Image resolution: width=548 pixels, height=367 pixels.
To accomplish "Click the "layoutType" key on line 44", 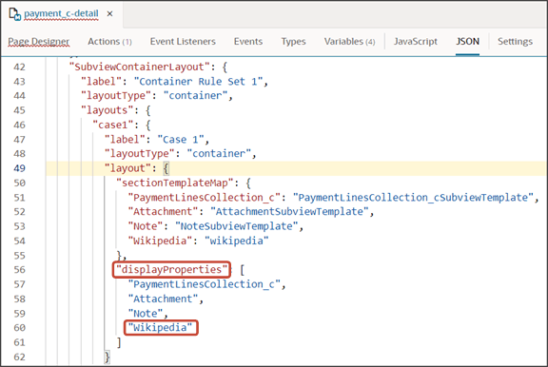I will [x=116, y=95].
